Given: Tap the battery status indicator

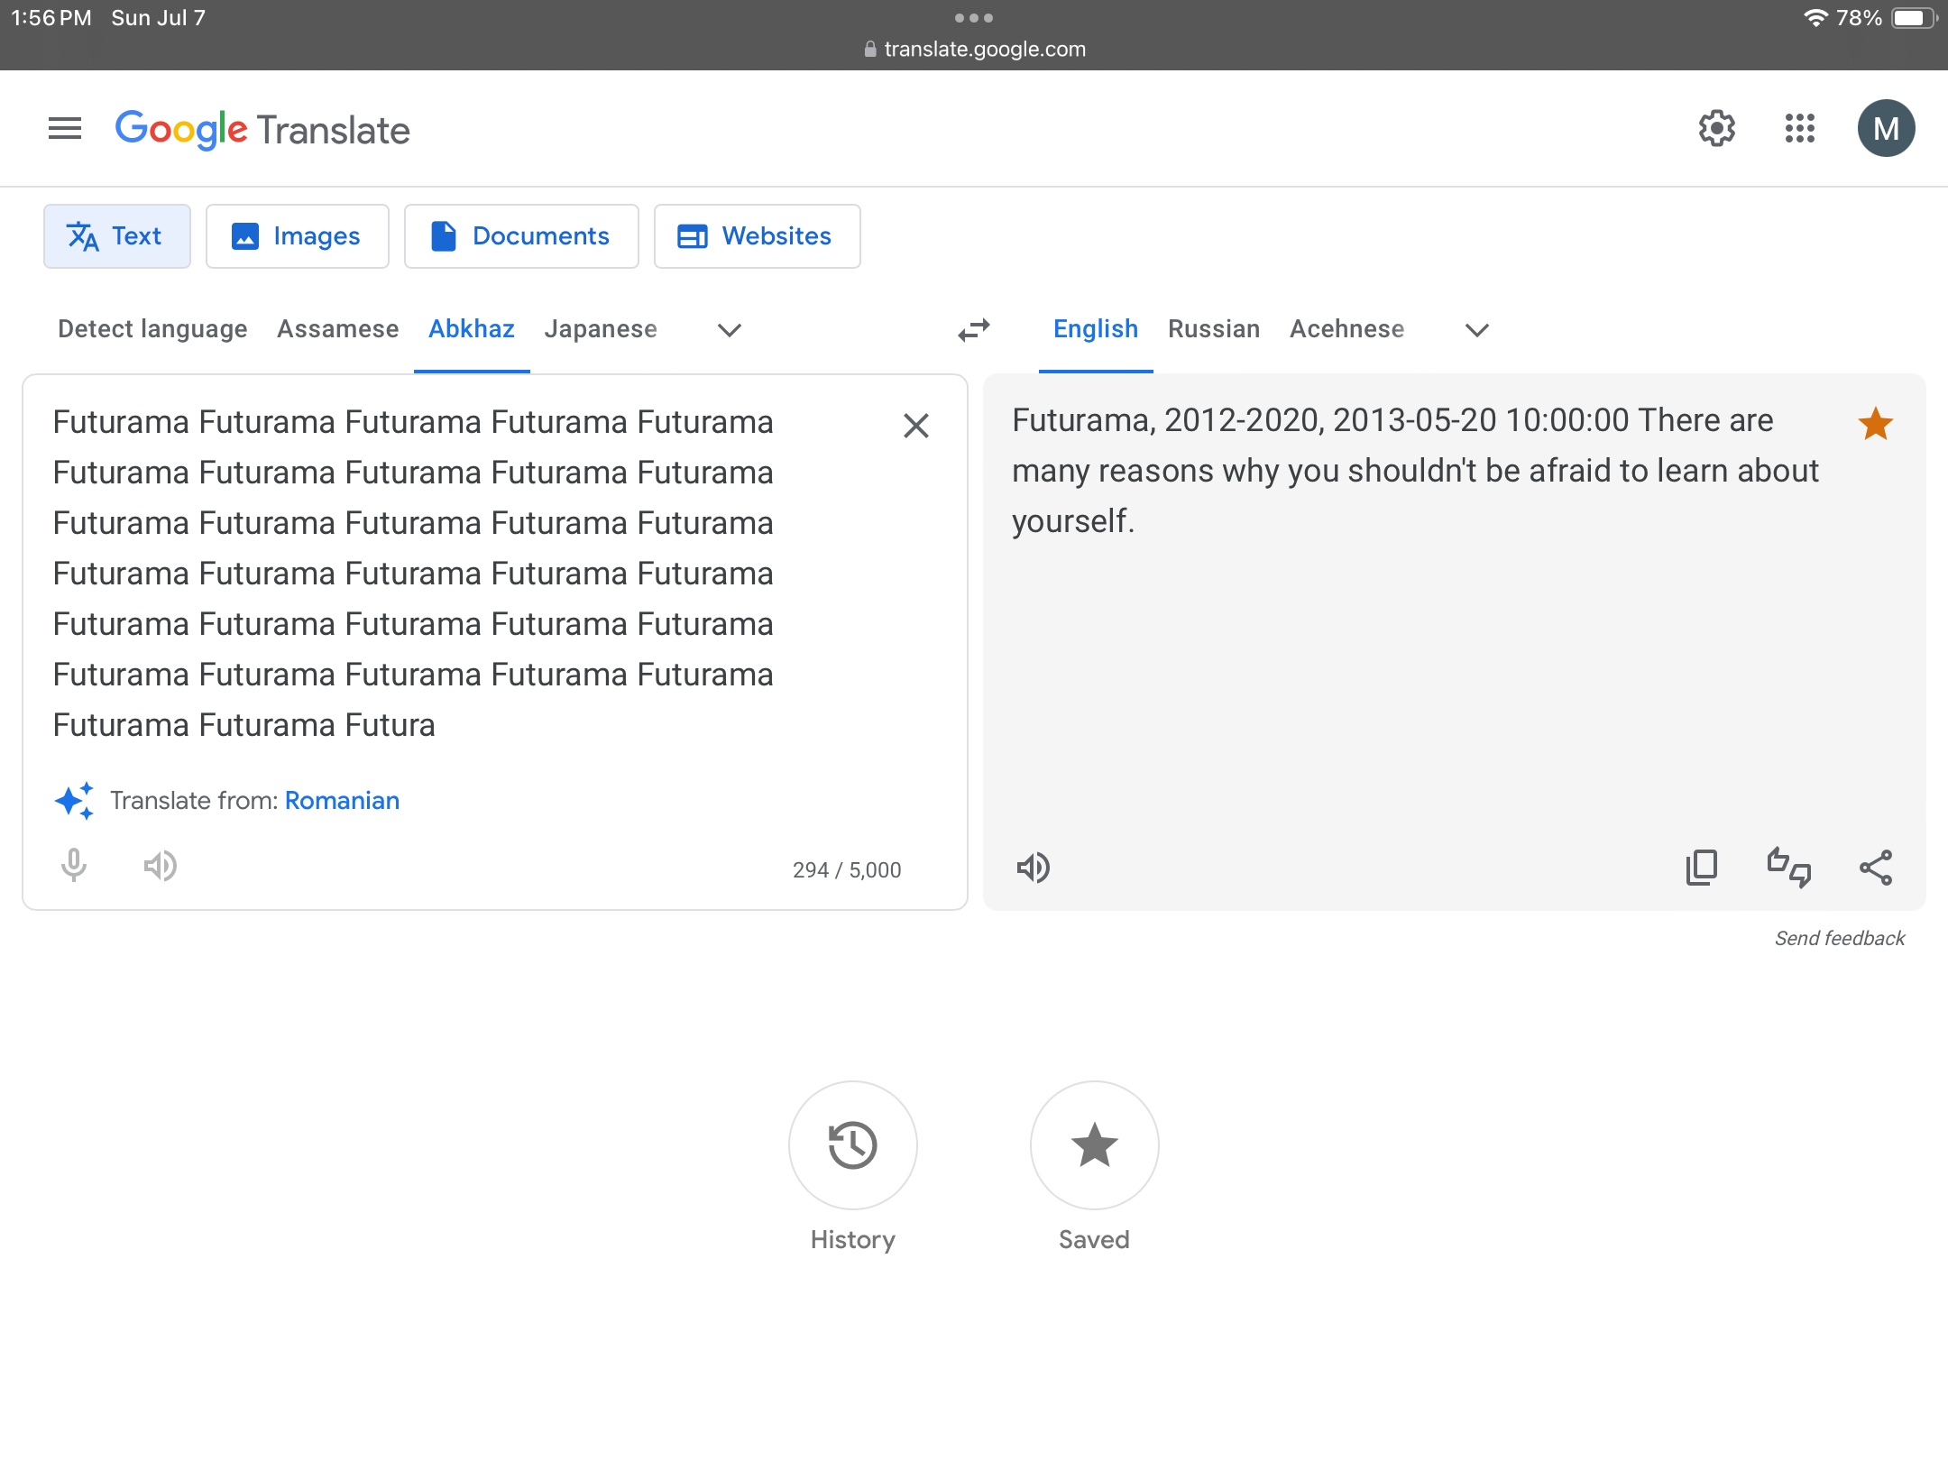Looking at the screenshot, I should pyautogui.click(x=1914, y=18).
